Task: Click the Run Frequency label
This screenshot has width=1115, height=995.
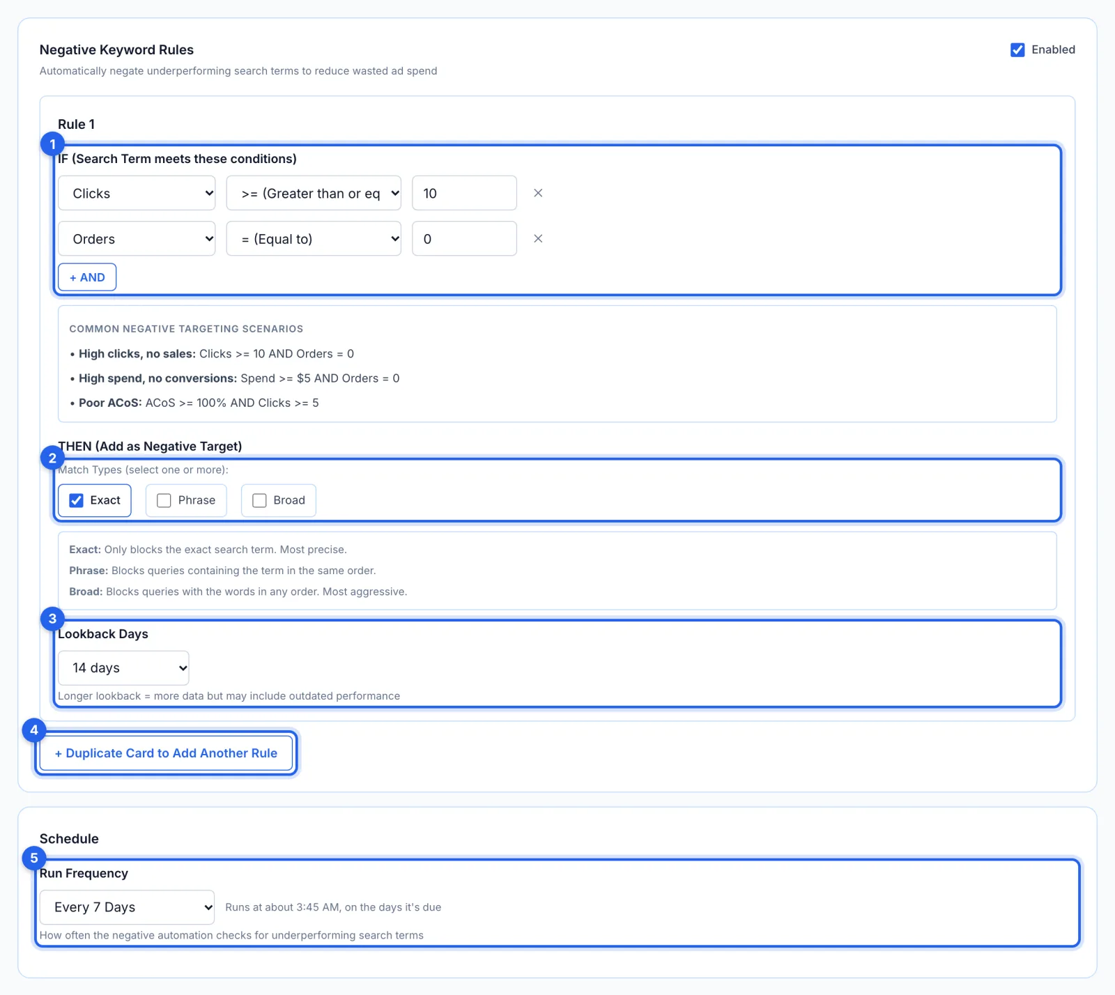Action: 84,873
